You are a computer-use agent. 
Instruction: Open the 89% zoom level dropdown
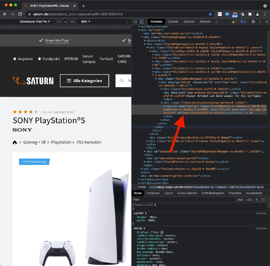tap(85, 22)
